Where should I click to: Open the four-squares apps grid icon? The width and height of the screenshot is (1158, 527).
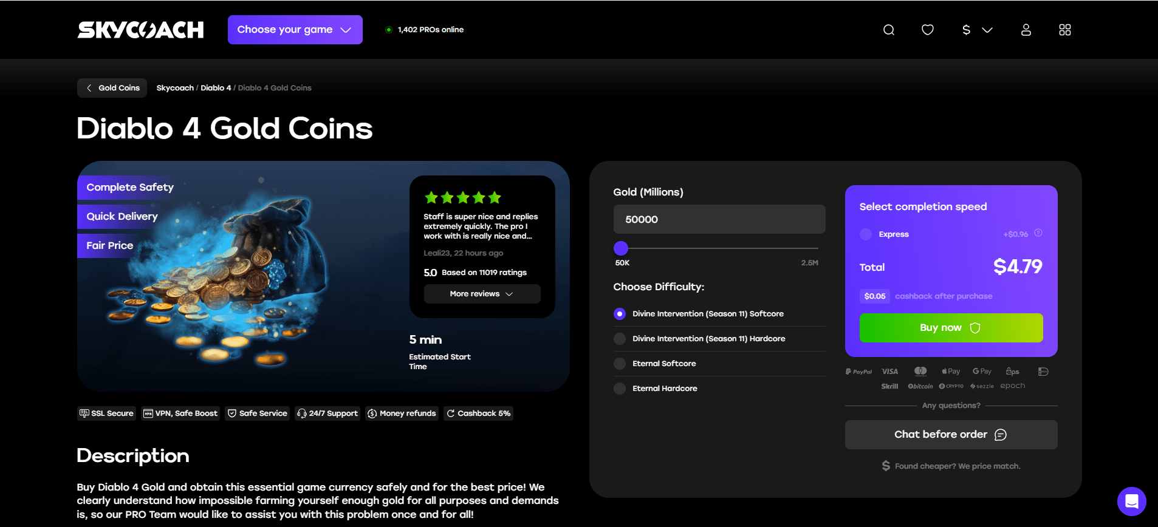(x=1064, y=30)
